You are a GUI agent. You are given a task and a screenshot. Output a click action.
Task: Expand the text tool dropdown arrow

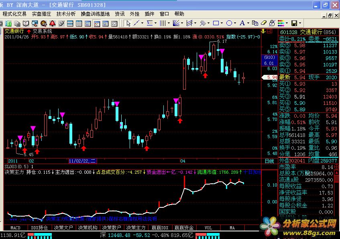(248, 23)
